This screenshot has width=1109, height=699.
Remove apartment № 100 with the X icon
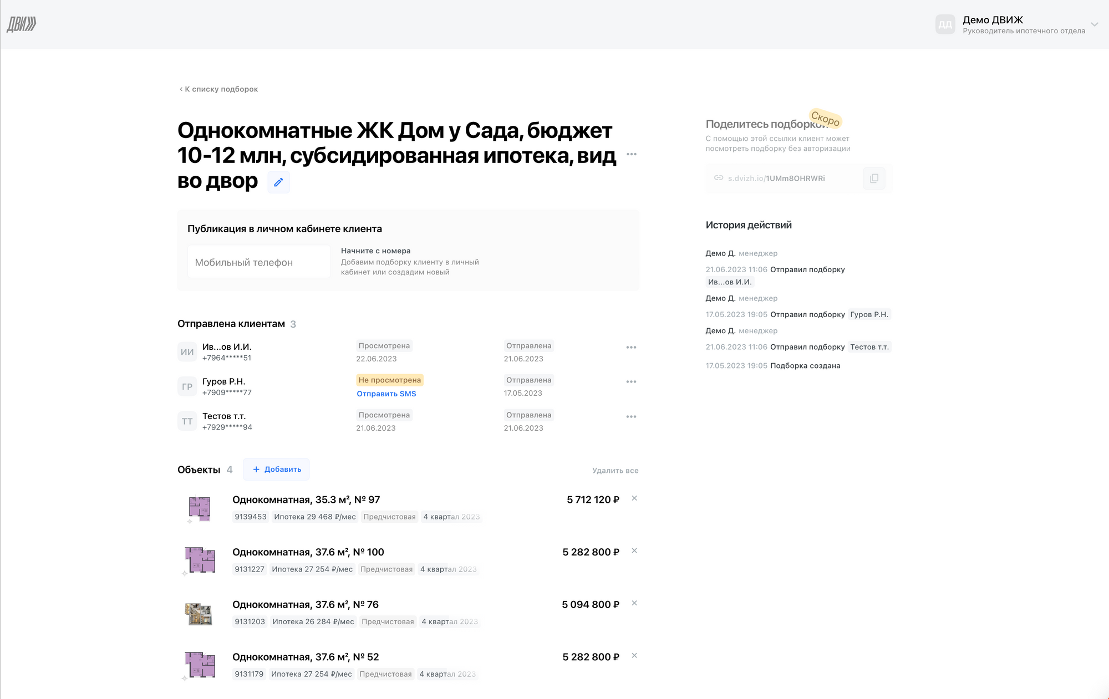pyautogui.click(x=634, y=551)
